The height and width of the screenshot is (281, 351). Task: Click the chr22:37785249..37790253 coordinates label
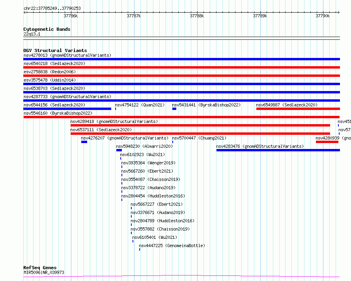(x=52, y=9)
